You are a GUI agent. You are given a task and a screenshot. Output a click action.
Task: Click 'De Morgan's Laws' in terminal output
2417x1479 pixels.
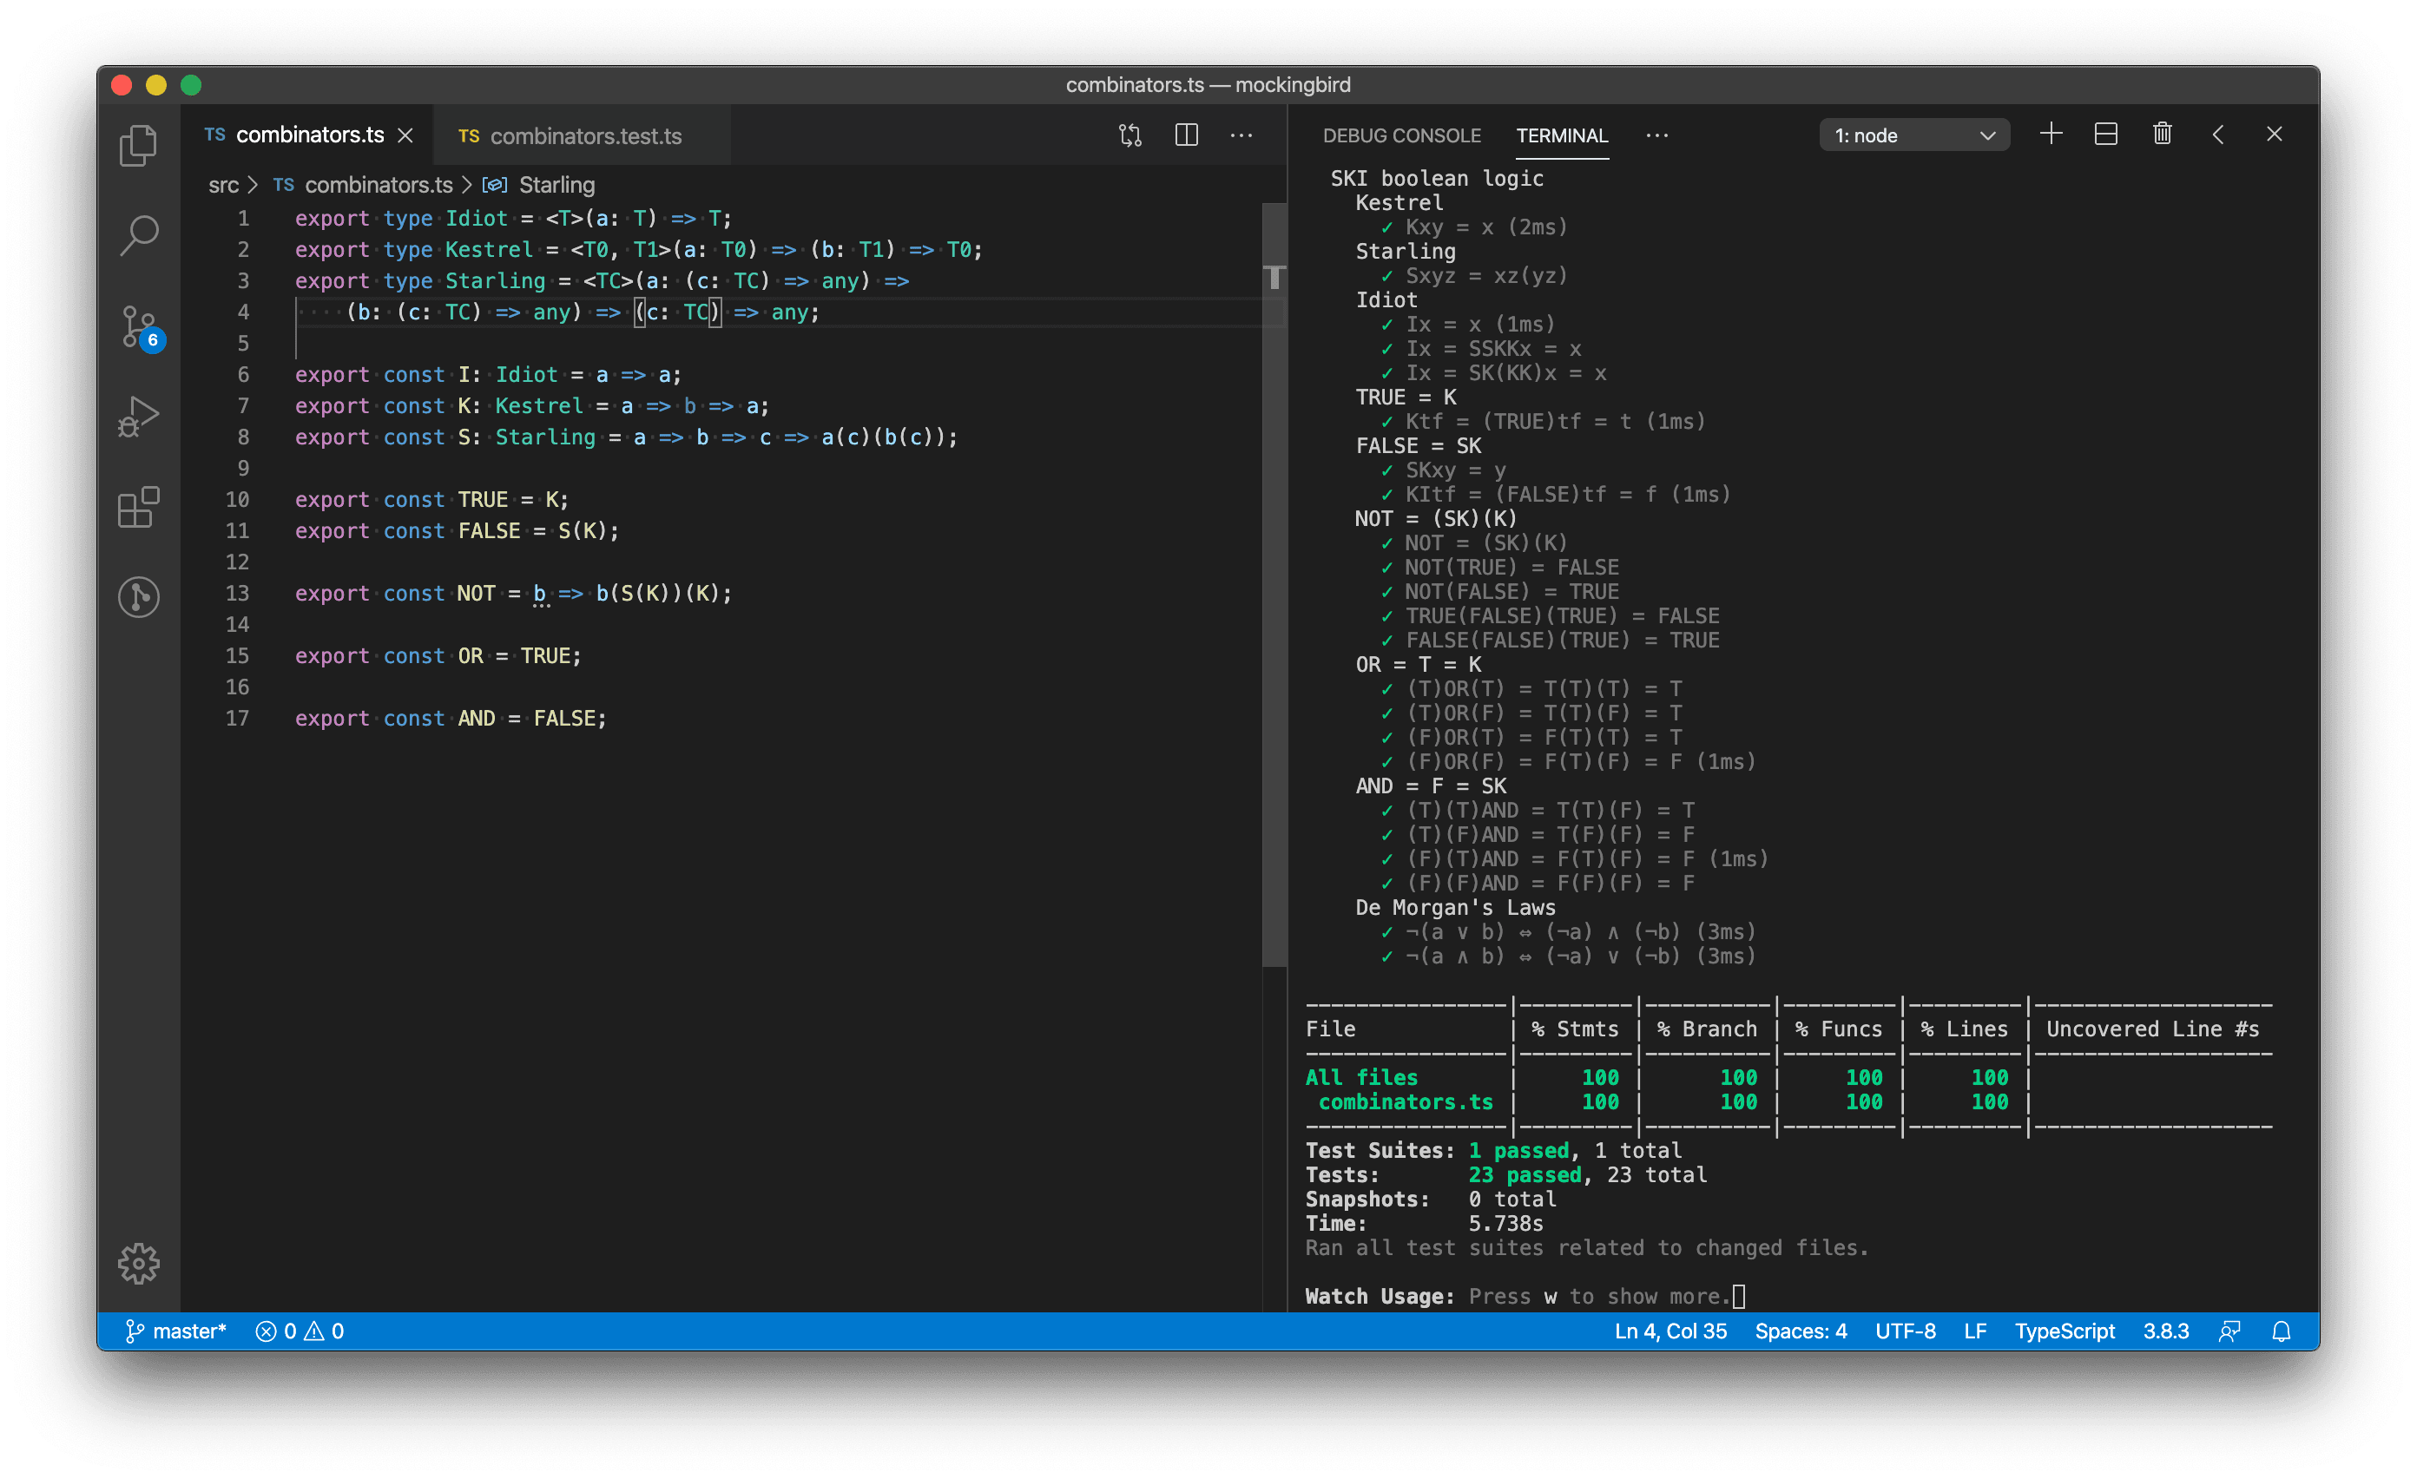coord(1455,907)
